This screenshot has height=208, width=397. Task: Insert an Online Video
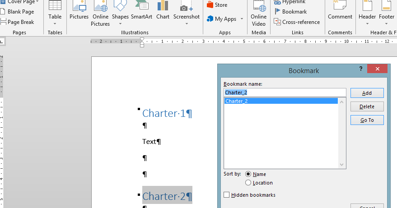click(x=258, y=13)
